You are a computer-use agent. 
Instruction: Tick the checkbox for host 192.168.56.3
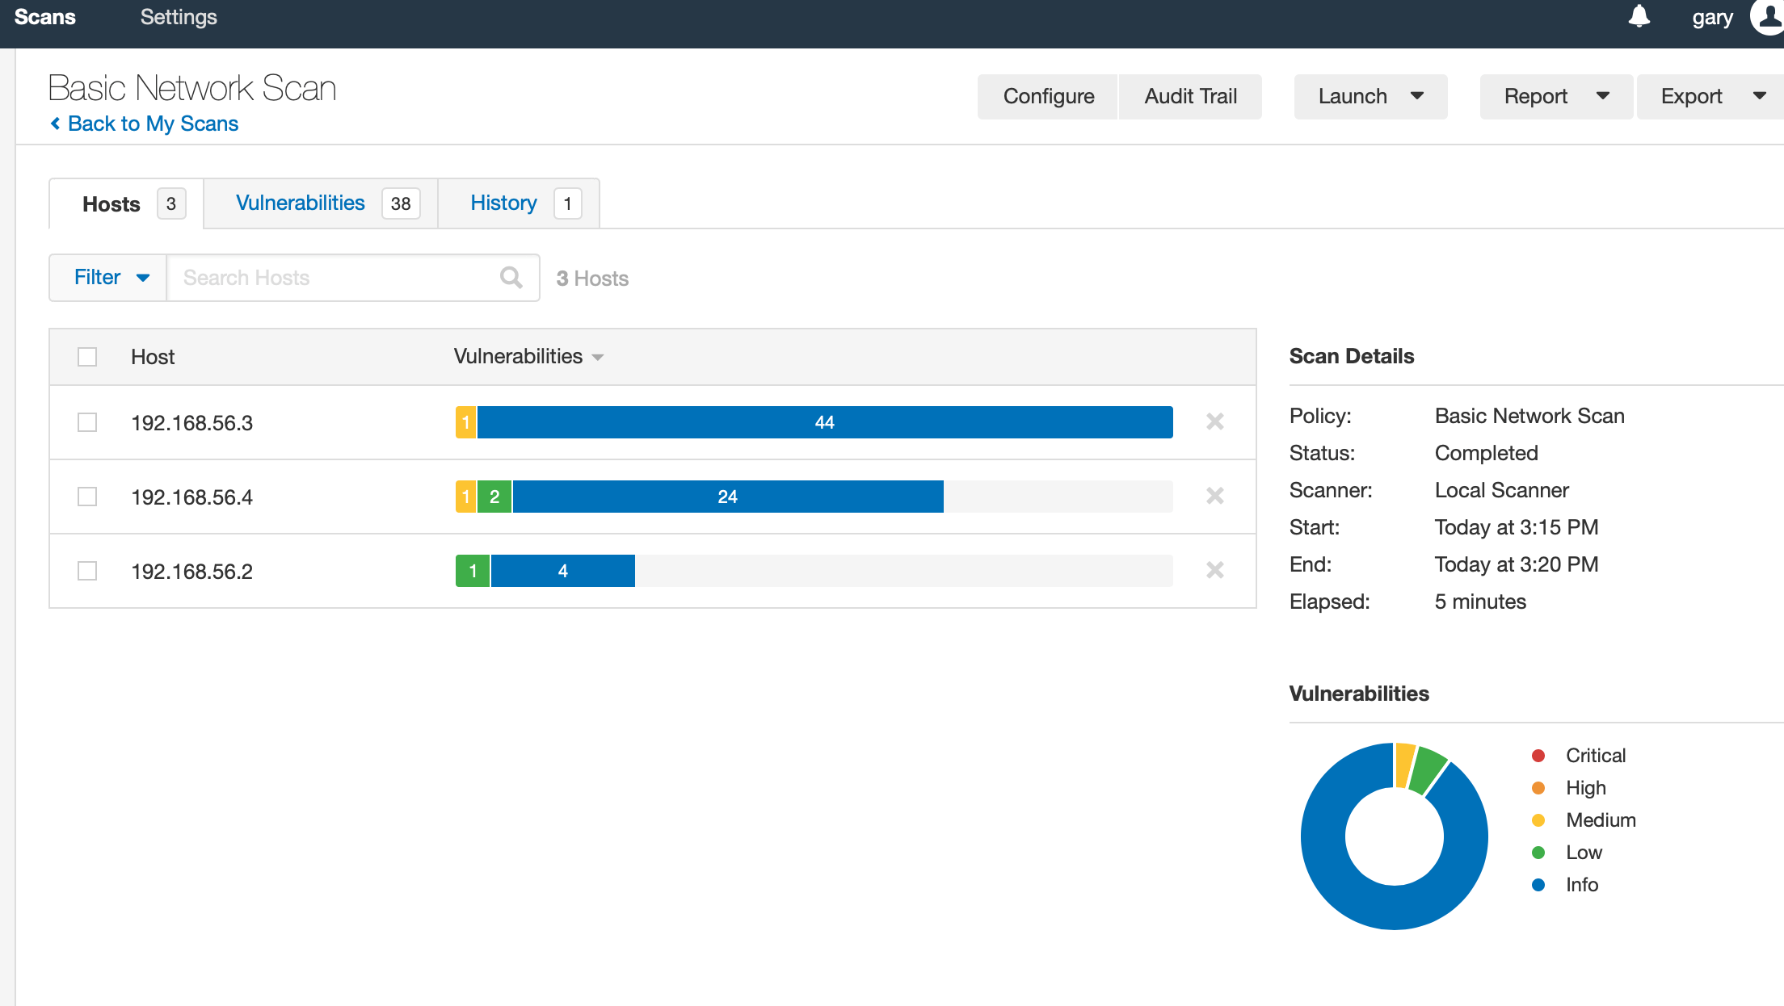tap(87, 422)
